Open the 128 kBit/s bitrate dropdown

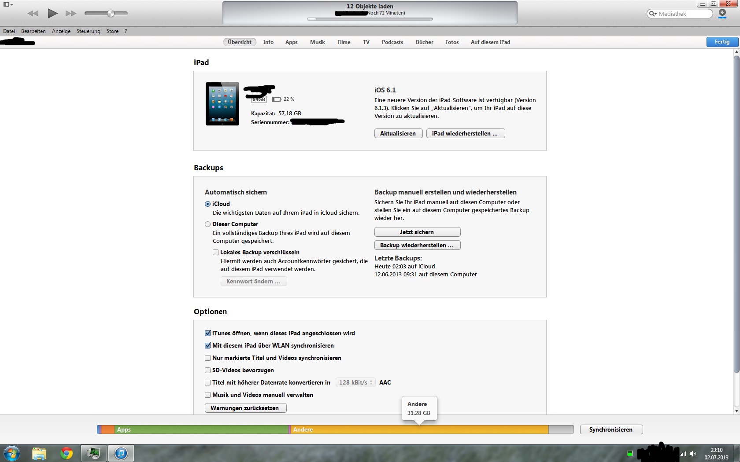pyautogui.click(x=355, y=383)
